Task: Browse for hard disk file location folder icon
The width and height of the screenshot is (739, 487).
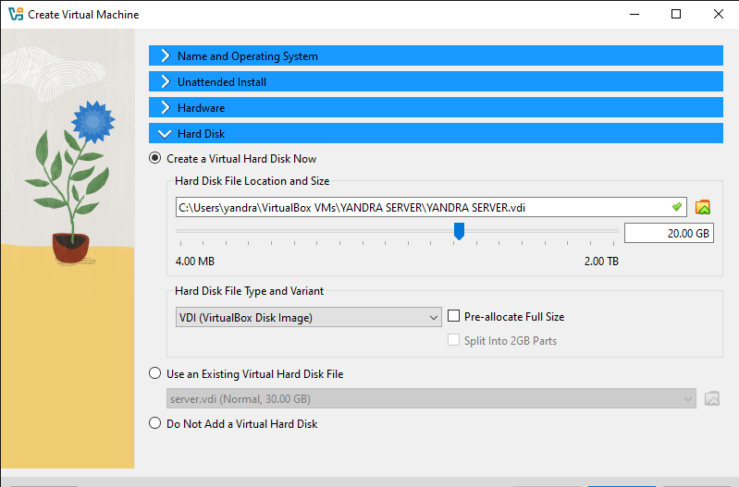Action: 702,207
